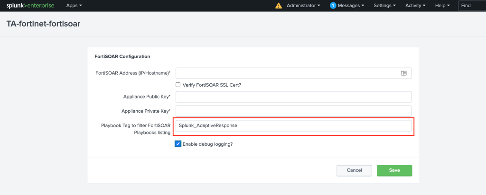Focus the Appliance Public Key field
Viewport: 486px width, 195px height.
293,97
